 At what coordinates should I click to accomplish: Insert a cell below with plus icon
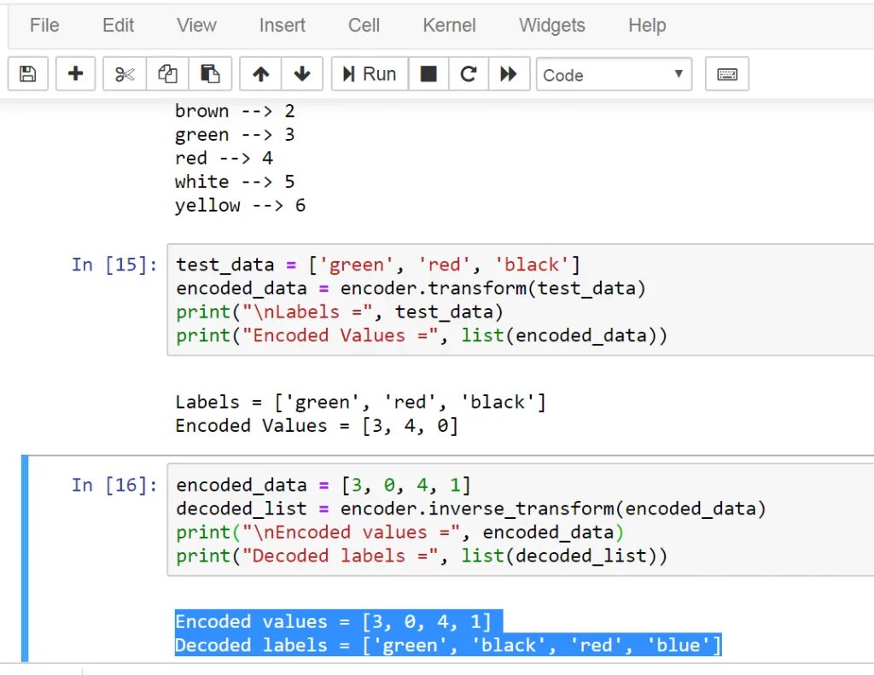point(75,73)
